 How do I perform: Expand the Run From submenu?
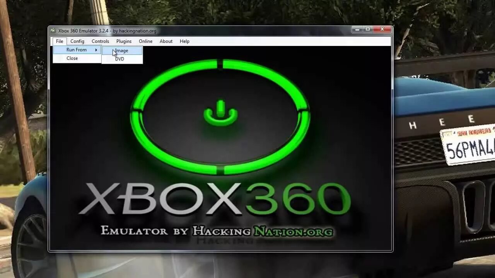click(77, 50)
